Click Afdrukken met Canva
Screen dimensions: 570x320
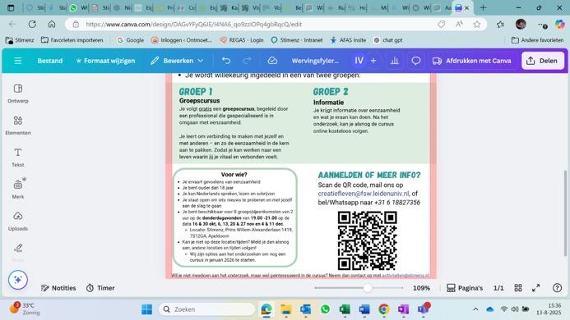(472, 61)
